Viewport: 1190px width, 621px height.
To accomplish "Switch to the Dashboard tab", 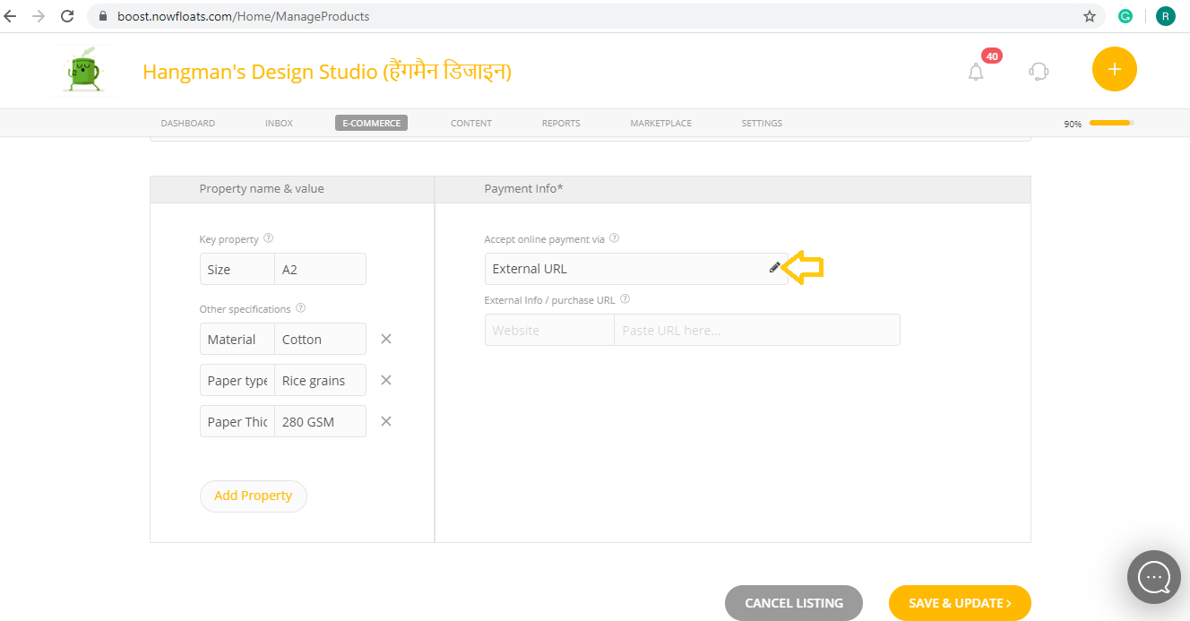I will [x=187, y=123].
